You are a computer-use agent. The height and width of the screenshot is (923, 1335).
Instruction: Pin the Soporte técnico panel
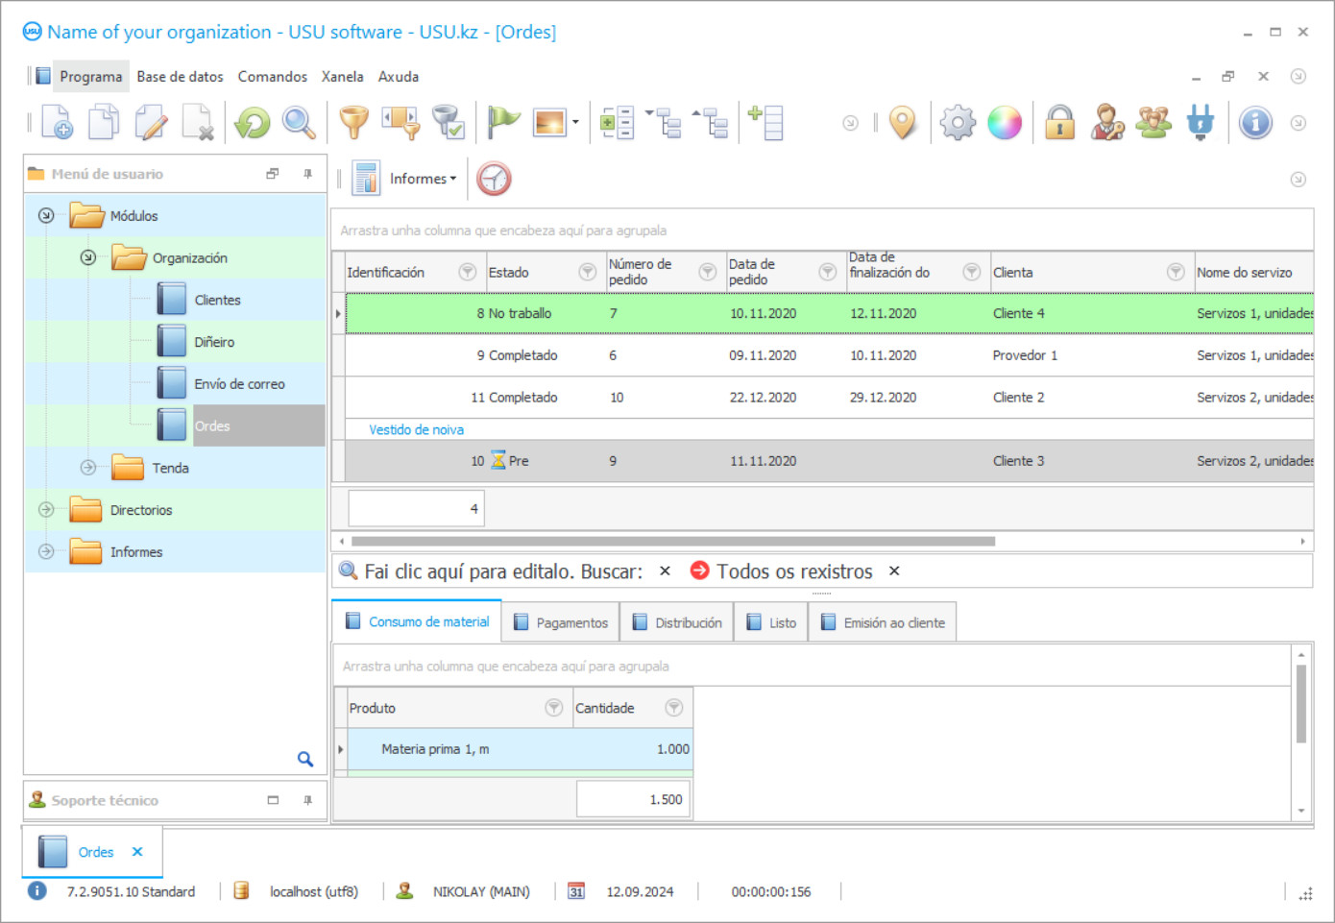307,799
